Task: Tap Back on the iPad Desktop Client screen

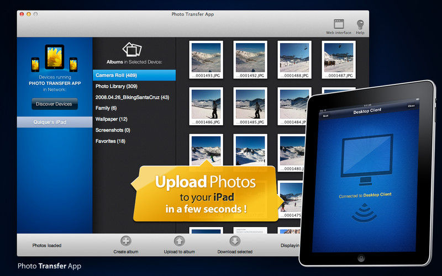Action: click(326, 116)
